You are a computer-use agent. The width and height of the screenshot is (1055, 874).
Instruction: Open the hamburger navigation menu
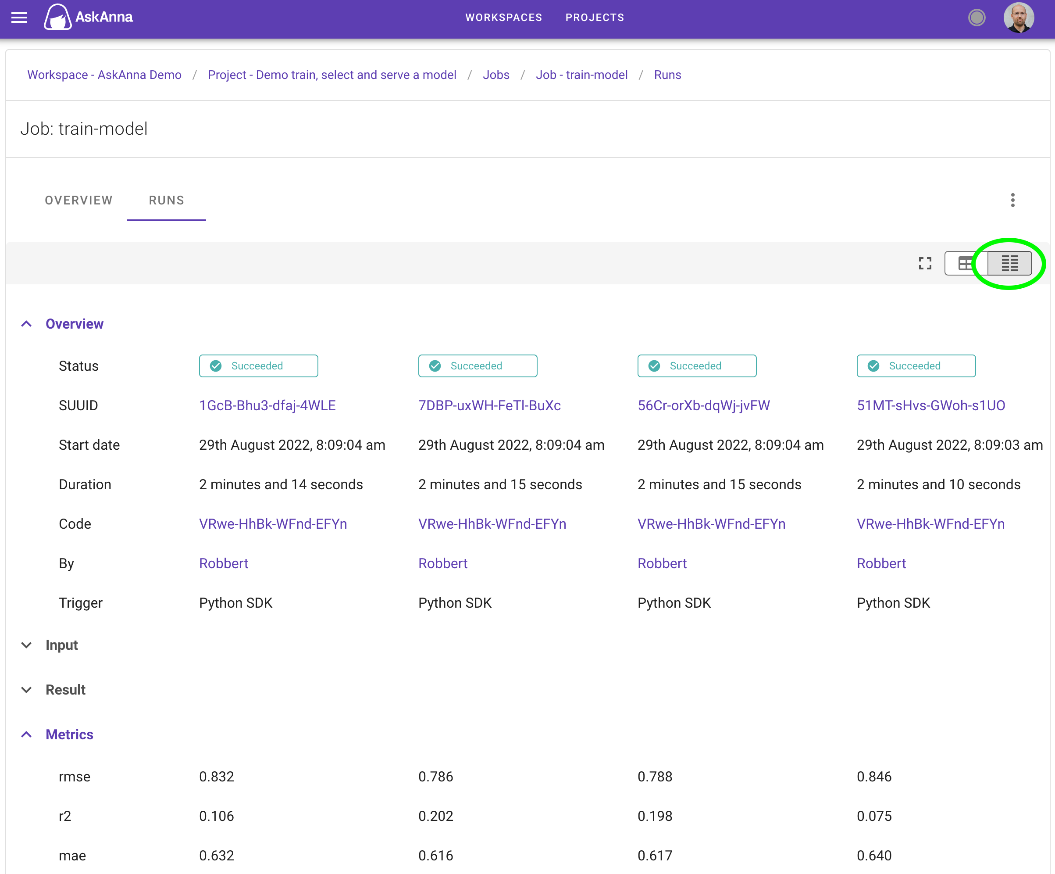coord(19,18)
